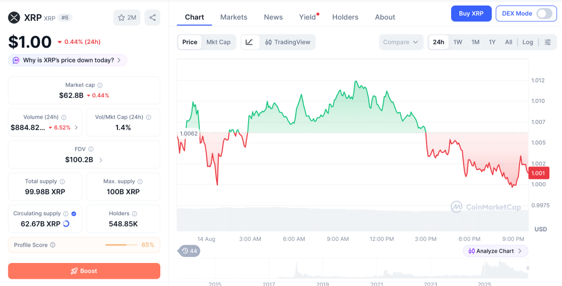Select All time range
Screen dimensions: 562x286
pyautogui.click(x=509, y=42)
